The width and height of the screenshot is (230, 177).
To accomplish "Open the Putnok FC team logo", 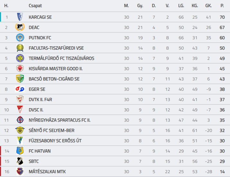I will click(20, 38).
